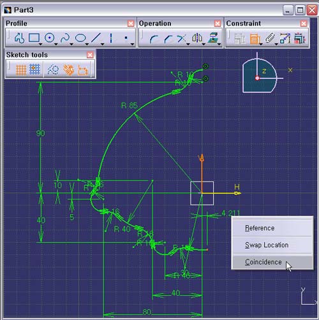Viewport: 319px width, 320px height.
Task: Toggle Construction/Standard Element mode
Action: pos(53,69)
